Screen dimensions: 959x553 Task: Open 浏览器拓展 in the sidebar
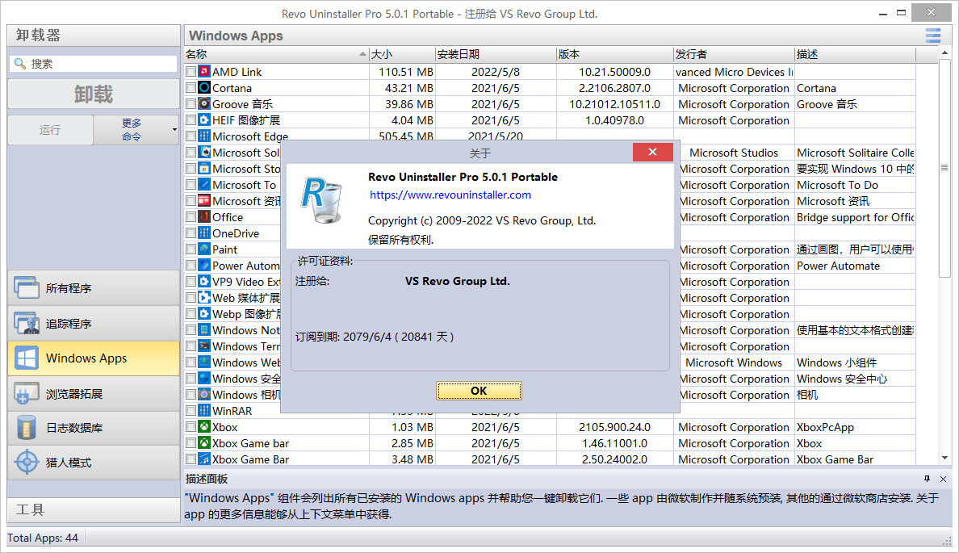pos(94,393)
